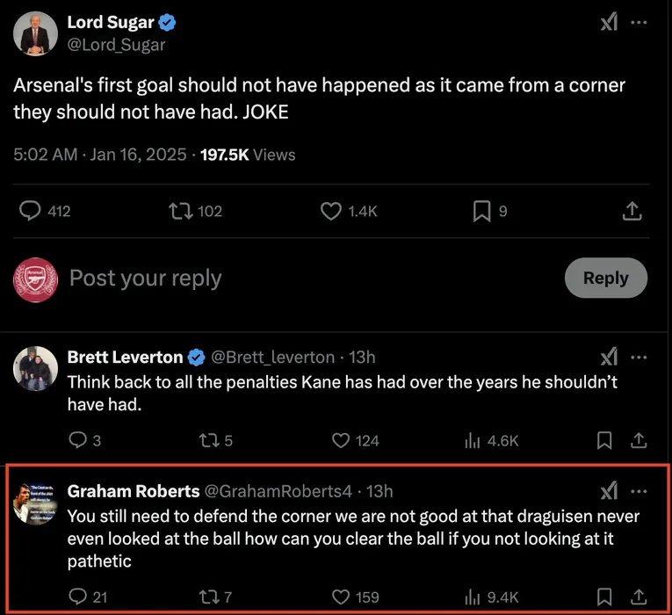Bookmark Graham Roberts' reply

pos(604,597)
